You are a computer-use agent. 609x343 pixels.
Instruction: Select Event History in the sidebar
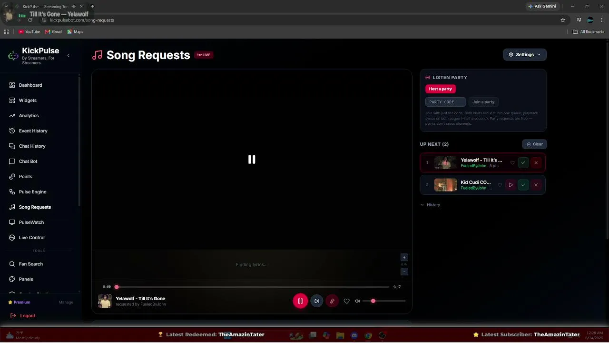pyautogui.click(x=33, y=131)
